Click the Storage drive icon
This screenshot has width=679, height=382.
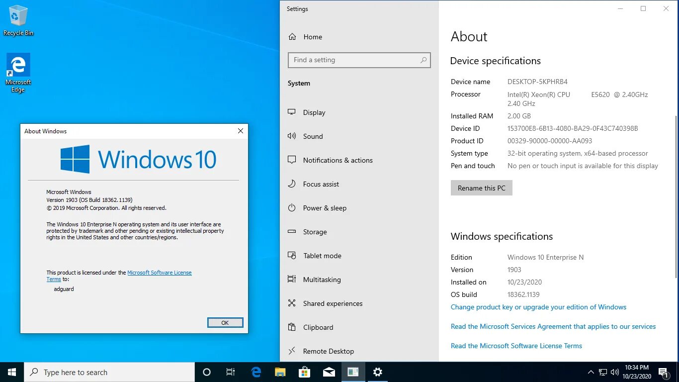tap(292, 232)
